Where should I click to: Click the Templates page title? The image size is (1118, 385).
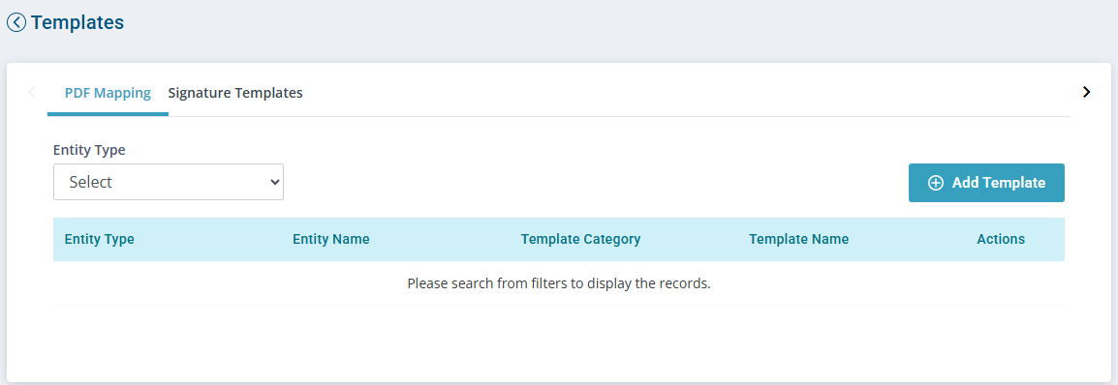click(x=77, y=23)
